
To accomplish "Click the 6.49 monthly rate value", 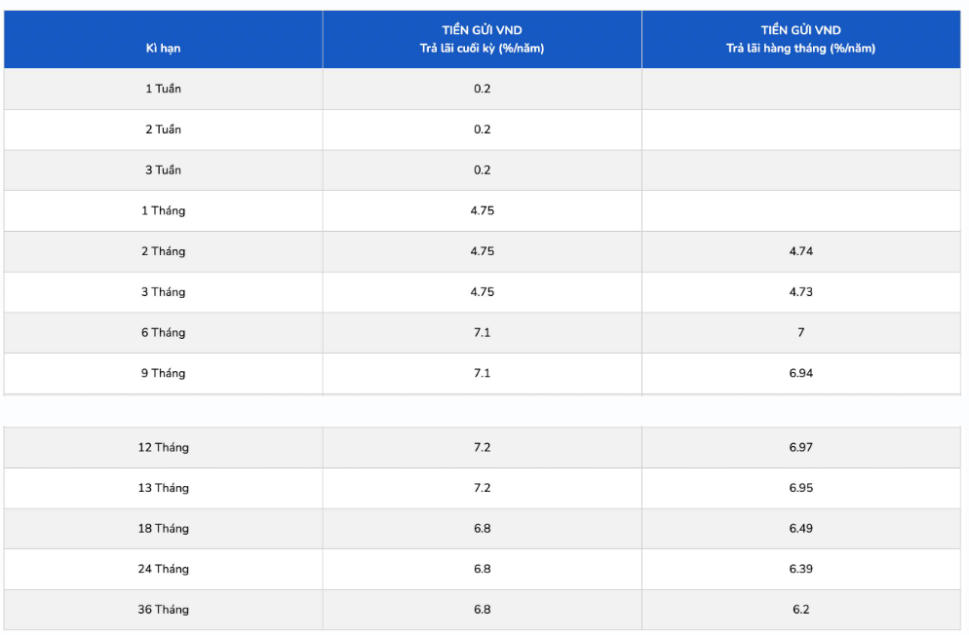I will click(x=800, y=529).
